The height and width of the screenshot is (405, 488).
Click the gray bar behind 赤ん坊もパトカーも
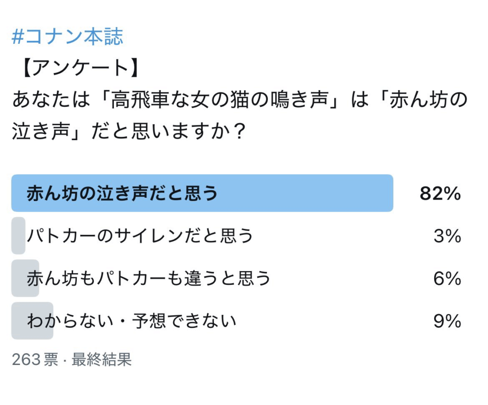coord(25,278)
